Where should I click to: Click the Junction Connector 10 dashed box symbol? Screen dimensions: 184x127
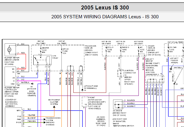[121, 73]
